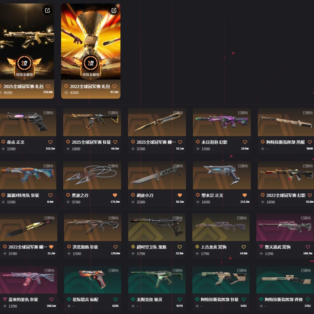Click pink heart on 堕天造武 冥驹
Image resolution: width=314 pixels, height=314 pixels.
coord(308,247)
